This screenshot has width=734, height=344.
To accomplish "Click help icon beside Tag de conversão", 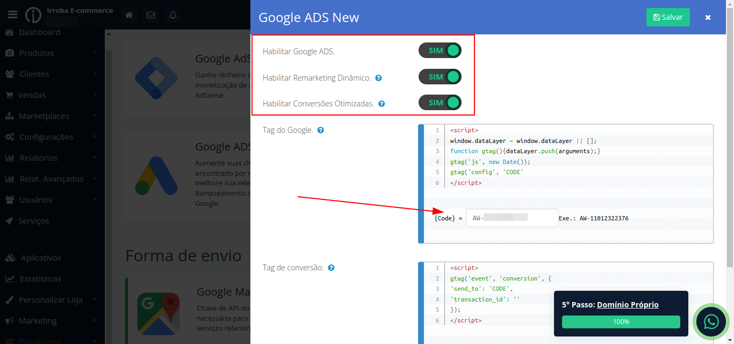I will point(331,268).
